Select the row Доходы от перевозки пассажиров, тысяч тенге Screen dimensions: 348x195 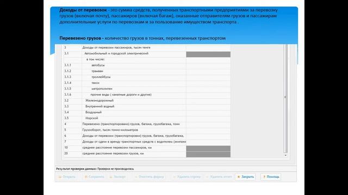point(116,48)
